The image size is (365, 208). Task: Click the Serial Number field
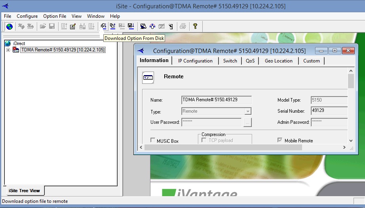click(329, 111)
